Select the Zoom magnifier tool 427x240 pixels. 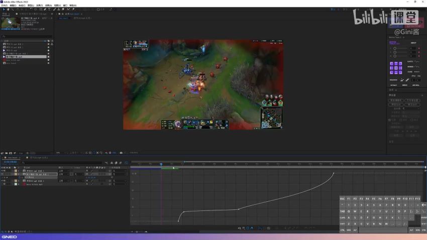pos(13,9)
